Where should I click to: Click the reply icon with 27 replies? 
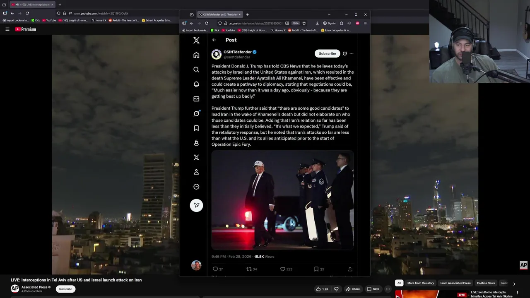(x=218, y=269)
